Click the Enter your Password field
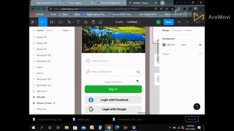This screenshot has height=131, width=234. (113, 72)
